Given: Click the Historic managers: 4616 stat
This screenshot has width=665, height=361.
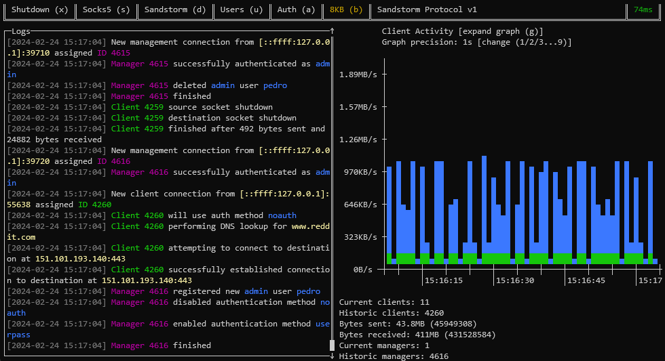Looking at the screenshot, I should [x=394, y=356].
